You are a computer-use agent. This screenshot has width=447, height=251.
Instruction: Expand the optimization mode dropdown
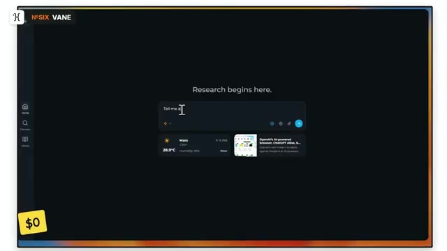(168, 123)
